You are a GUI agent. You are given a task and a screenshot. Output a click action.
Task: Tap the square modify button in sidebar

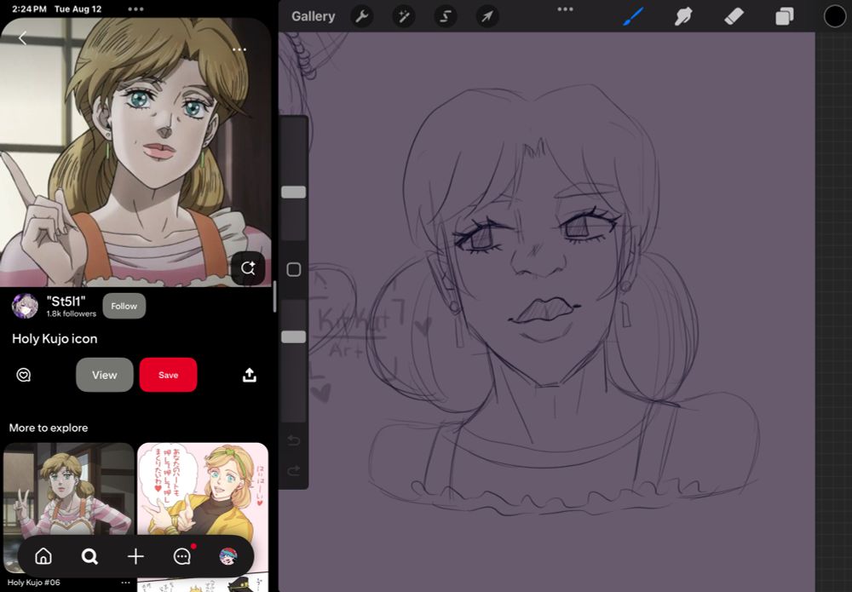[x=293, y=269]
